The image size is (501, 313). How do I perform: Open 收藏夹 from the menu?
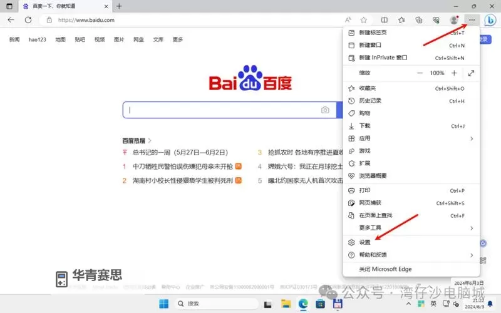coord(411,88)
